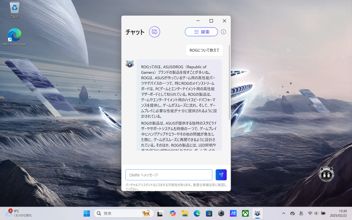The image size is (352, 220).
Task: Click the OMNI assistant taskbar icon
Action: coord(258,213)
